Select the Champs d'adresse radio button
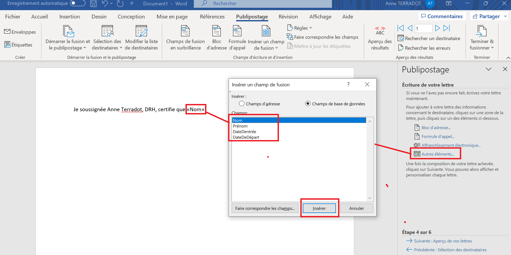The height and width of the screenshot is (255, 511). pos(242,104)
